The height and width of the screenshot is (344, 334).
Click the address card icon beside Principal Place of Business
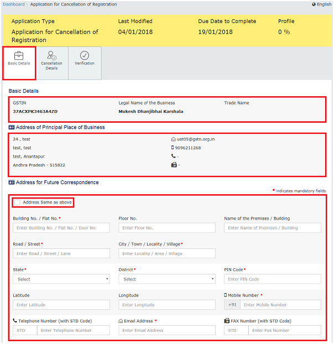[12, 127]
